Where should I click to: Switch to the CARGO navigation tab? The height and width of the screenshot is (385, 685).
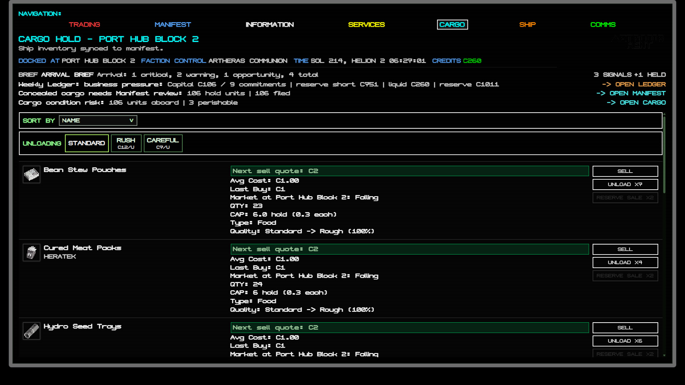(452, 25)
